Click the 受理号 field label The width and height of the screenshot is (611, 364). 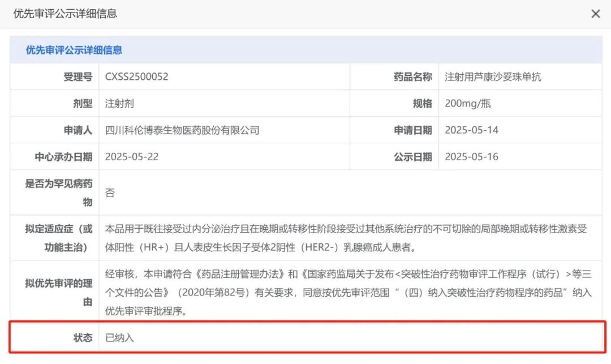(x=78, y=77)
